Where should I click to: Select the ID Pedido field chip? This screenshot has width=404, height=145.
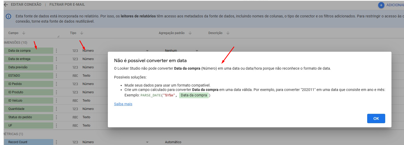point(28,84)
